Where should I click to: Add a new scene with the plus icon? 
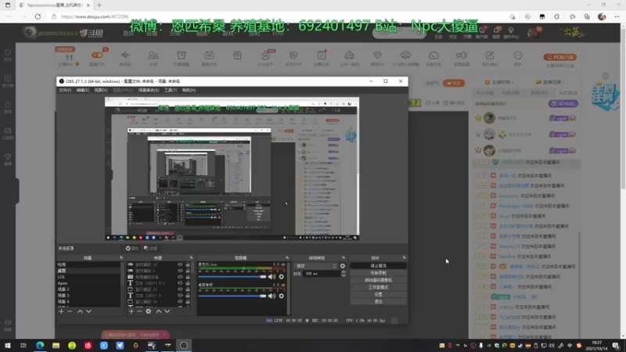point(61,311)
